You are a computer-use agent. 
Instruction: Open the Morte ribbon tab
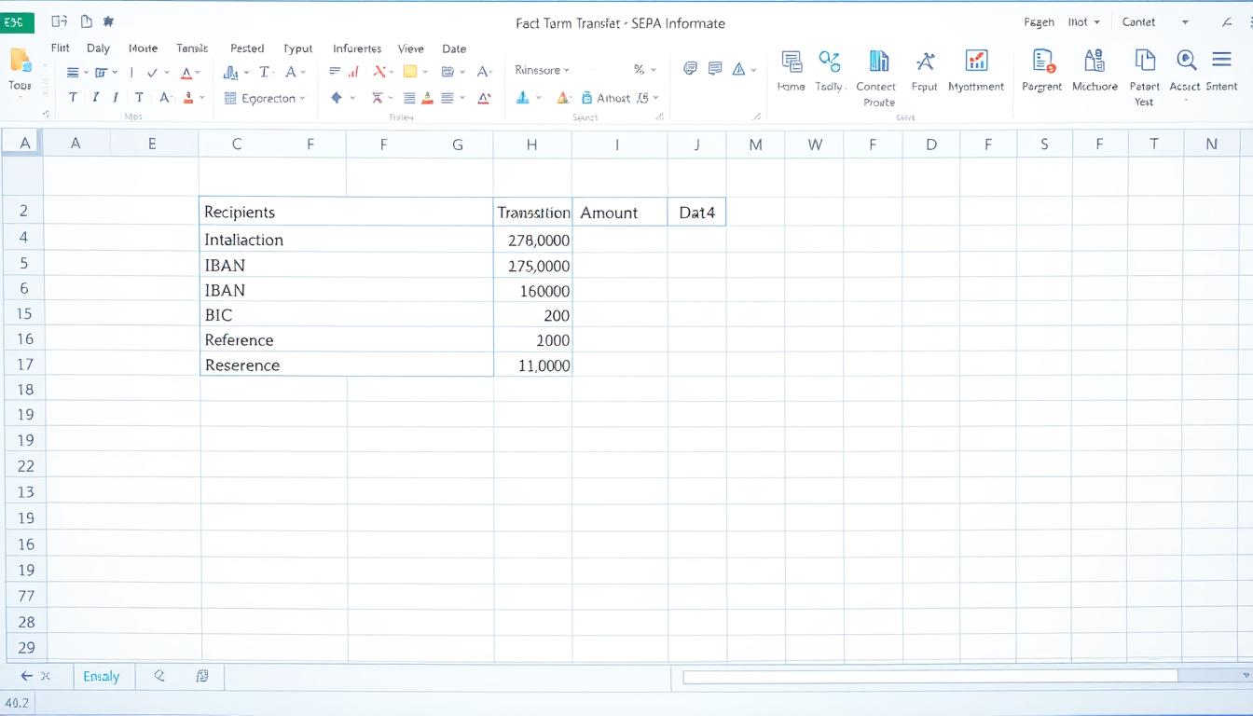pos(143,48)
